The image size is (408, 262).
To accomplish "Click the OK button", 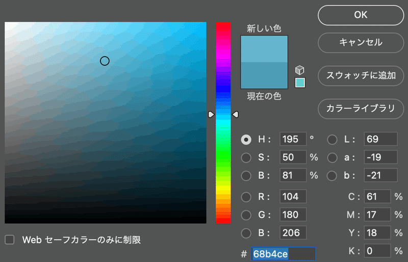I will coord(361,15).
